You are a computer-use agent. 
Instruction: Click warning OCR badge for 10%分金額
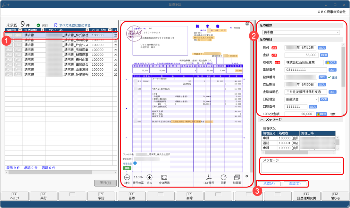321,114
